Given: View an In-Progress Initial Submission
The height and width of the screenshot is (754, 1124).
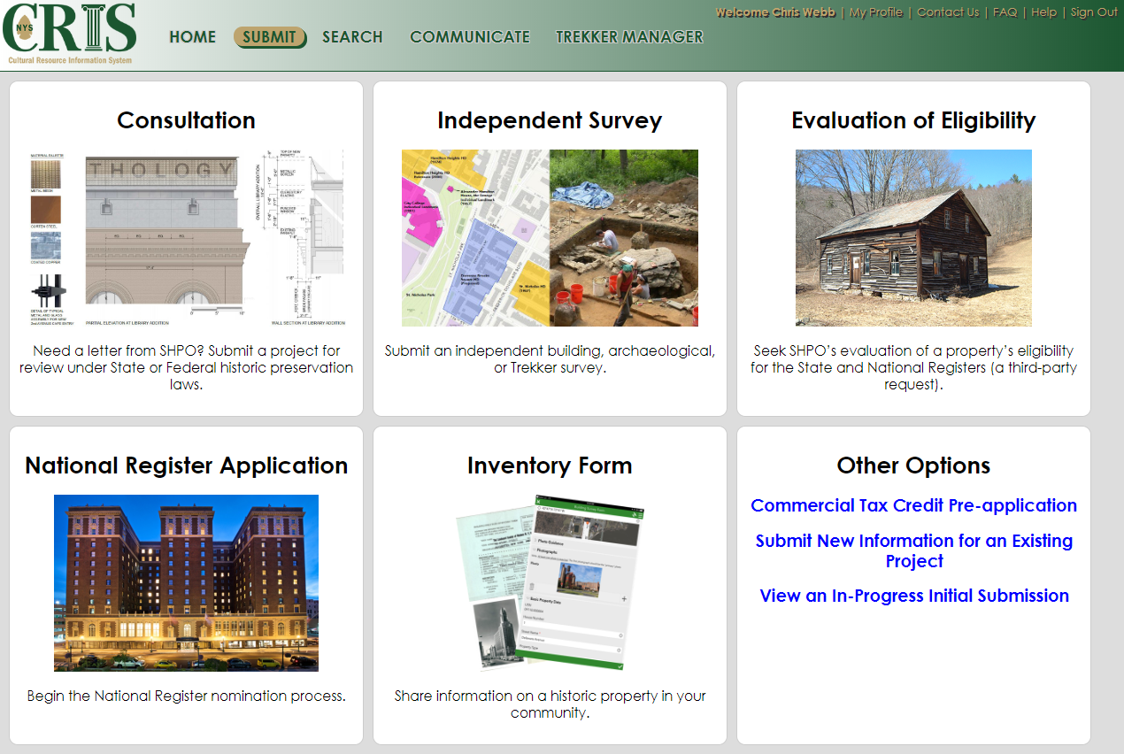Looking at the screenshot, I should 913,596.
